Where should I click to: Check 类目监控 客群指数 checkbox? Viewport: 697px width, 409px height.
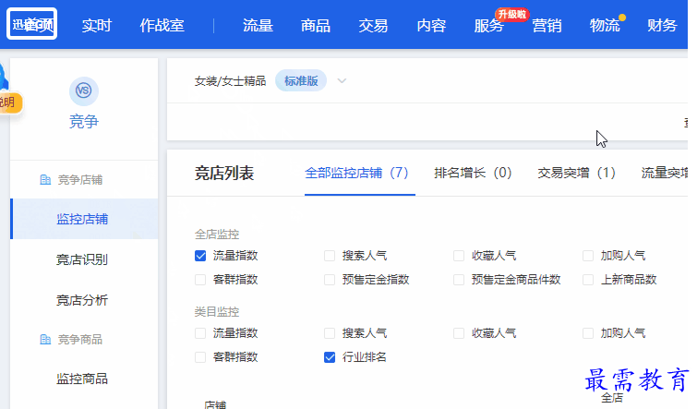click(x=200, y=357)
